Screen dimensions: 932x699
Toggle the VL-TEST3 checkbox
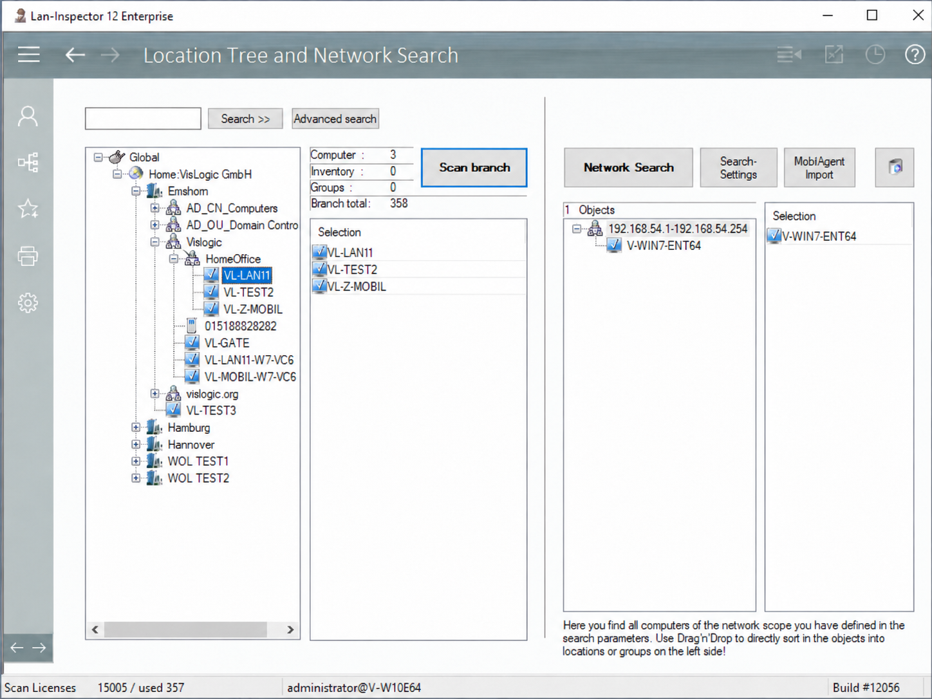point(173,410)
